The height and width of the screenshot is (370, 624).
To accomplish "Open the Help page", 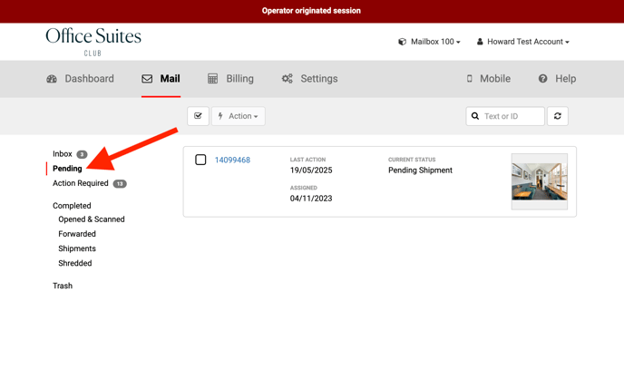I will (x=557, y=79).
